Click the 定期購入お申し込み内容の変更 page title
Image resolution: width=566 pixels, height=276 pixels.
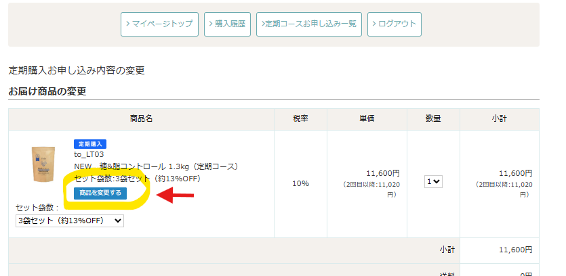pyautogui.click(x=76, y=70)
